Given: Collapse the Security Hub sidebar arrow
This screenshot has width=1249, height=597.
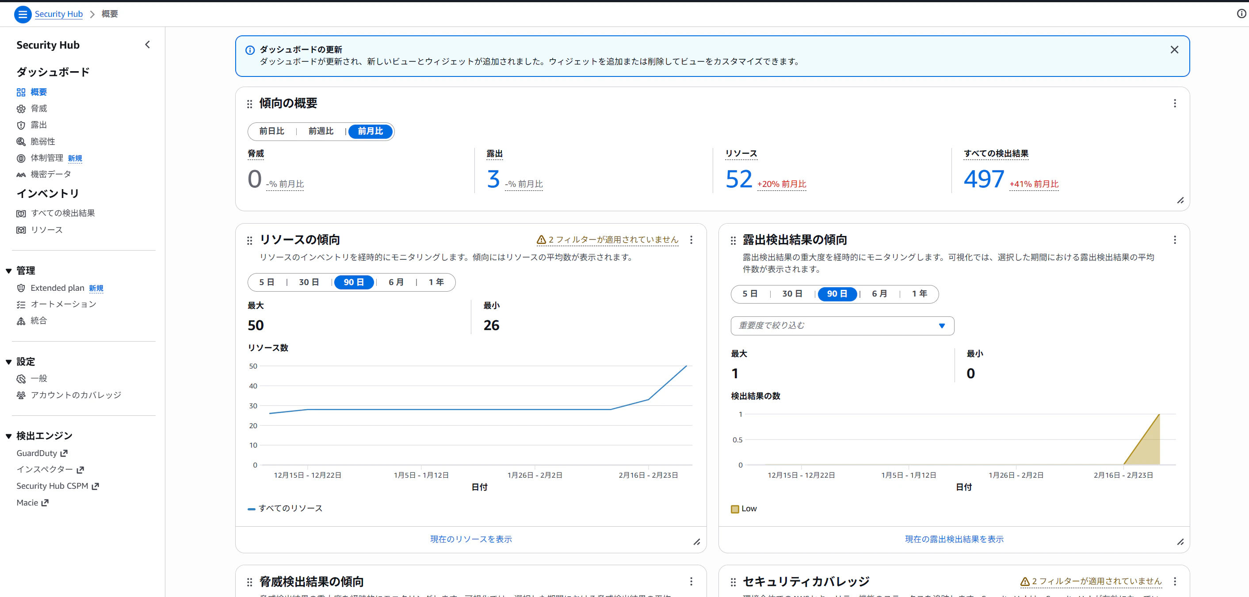Looking at the screenshot, I should tap(147, 45).
